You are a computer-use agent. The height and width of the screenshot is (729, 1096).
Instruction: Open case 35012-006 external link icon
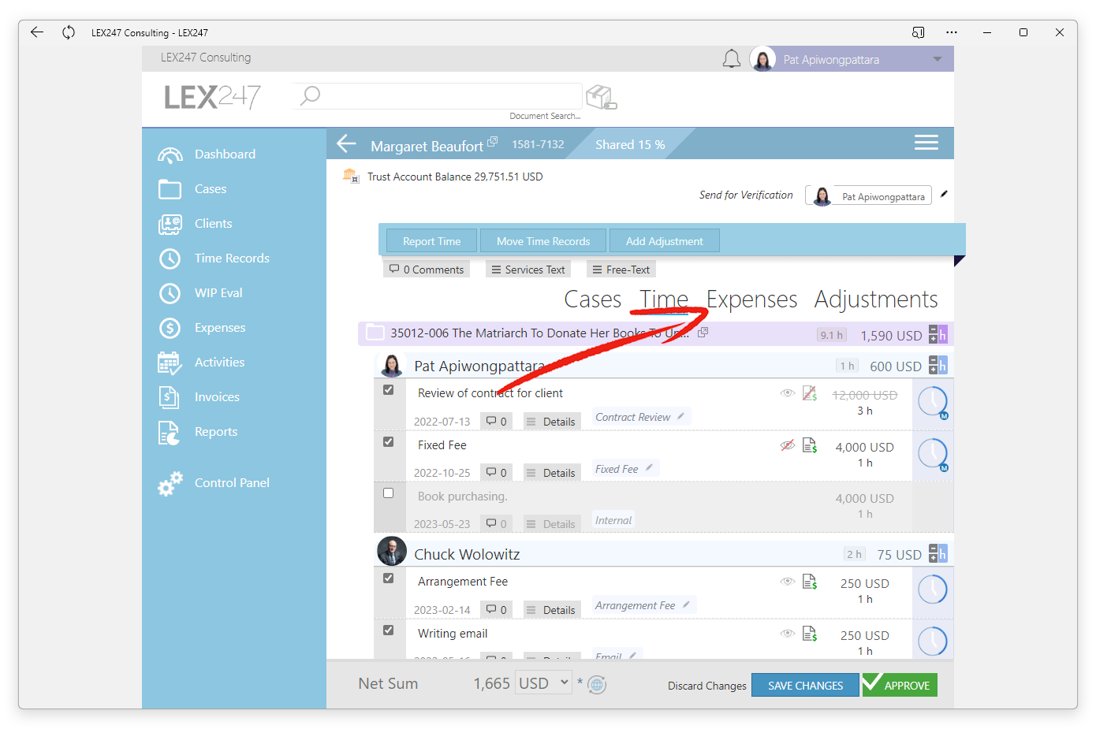[x=703, y=333]
